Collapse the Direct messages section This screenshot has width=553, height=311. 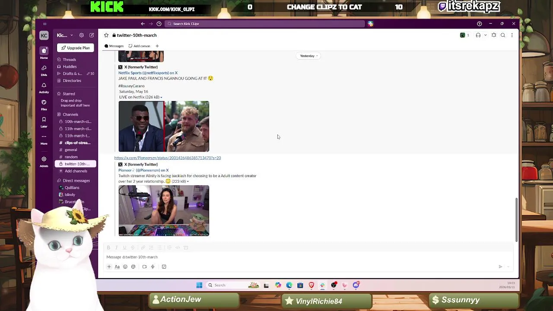59,181
